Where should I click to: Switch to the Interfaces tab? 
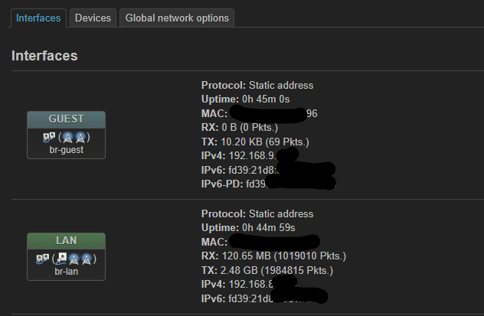point(38,18)
